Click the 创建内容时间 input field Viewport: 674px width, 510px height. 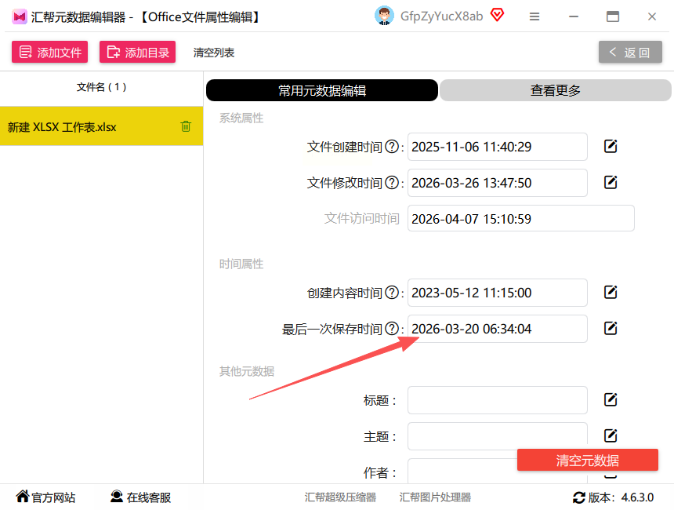point(498,293)
